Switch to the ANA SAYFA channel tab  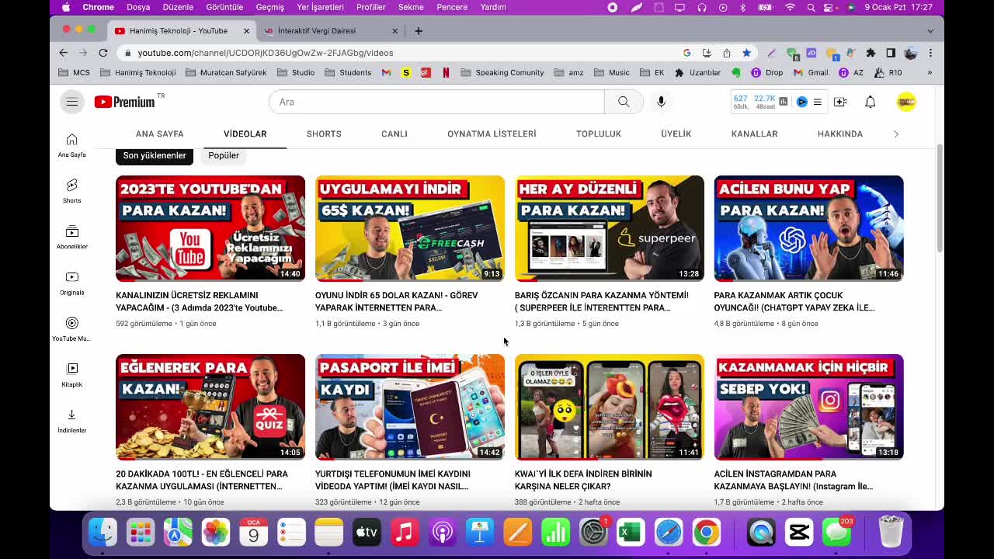[x=160, y=134]
